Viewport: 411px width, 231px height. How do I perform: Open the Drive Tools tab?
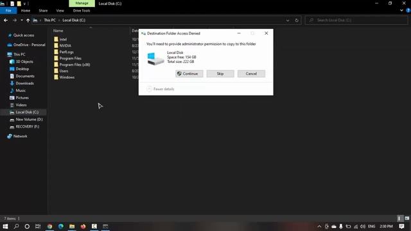(x=82, y=10)
